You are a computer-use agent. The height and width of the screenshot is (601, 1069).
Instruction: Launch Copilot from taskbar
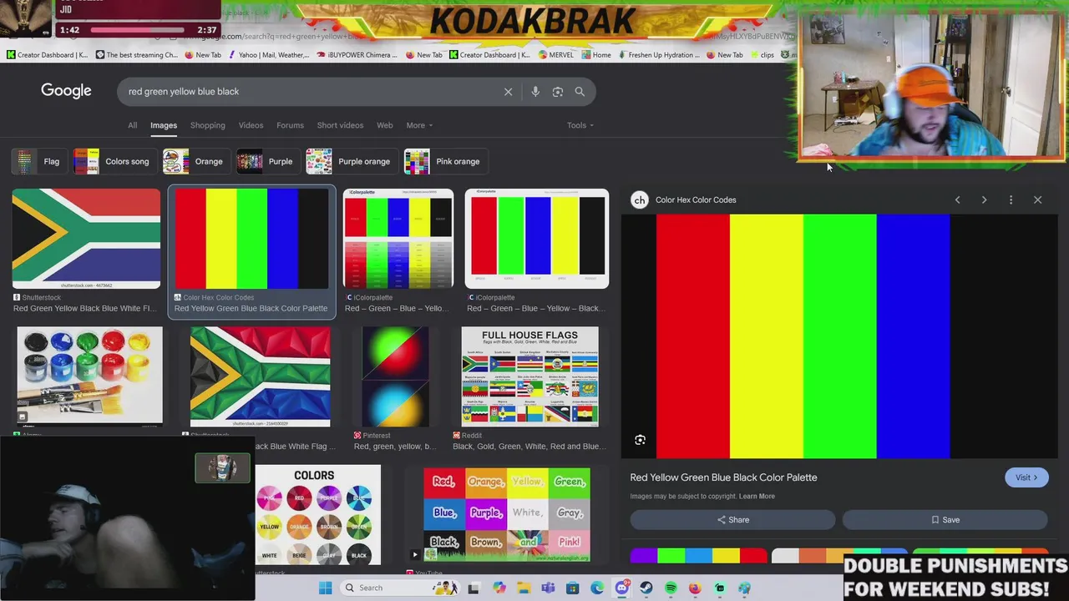pyautogui.click(x=499, y=588)
